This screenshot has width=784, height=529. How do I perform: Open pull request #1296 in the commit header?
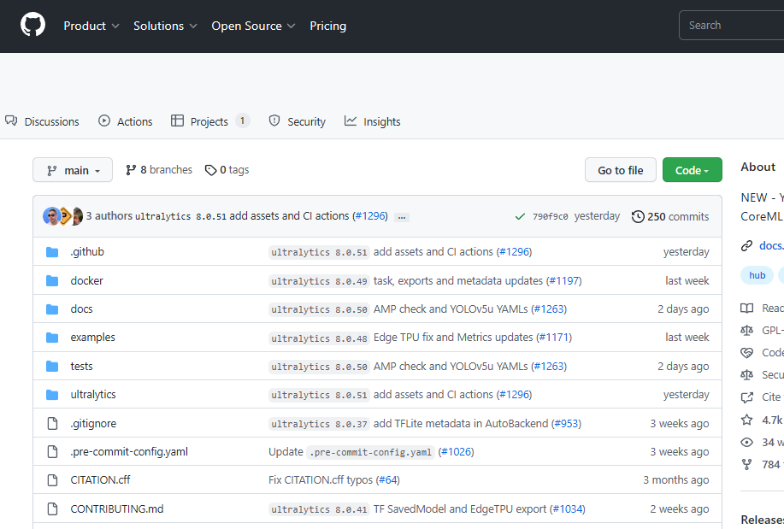(370, 216)
